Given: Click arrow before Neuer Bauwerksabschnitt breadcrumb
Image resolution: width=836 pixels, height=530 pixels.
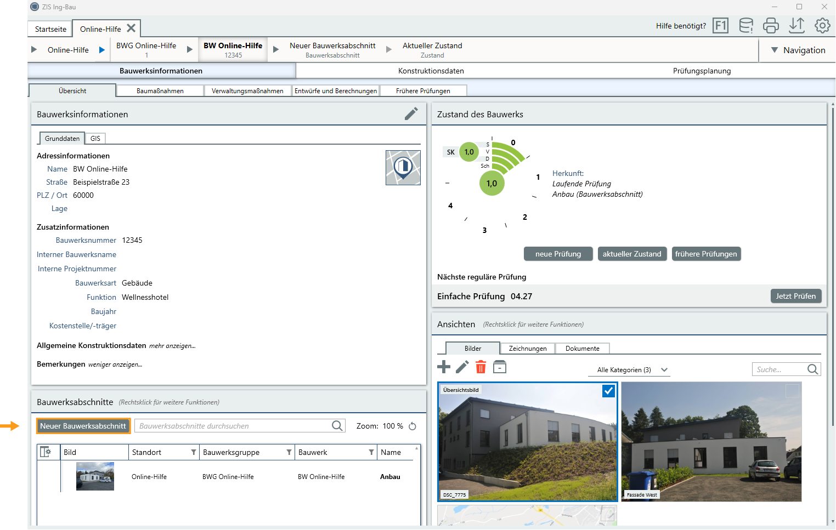Looking at the screenshot, I should point(276,49).
